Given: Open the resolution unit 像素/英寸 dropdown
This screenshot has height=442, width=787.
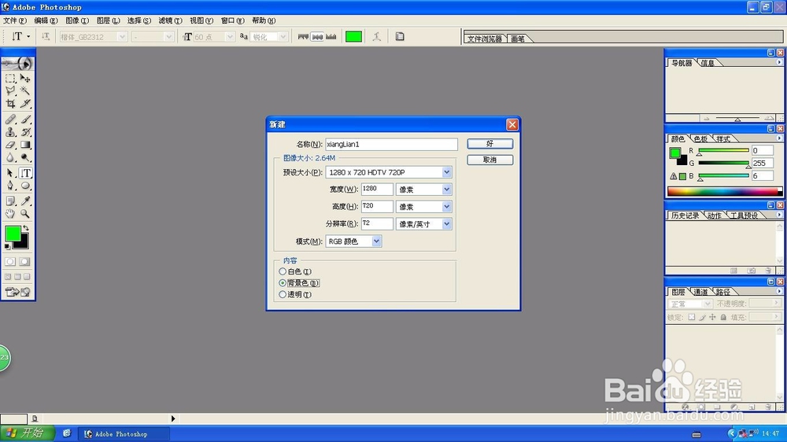Looking at the screenshot, I should [x=446, y=224].
